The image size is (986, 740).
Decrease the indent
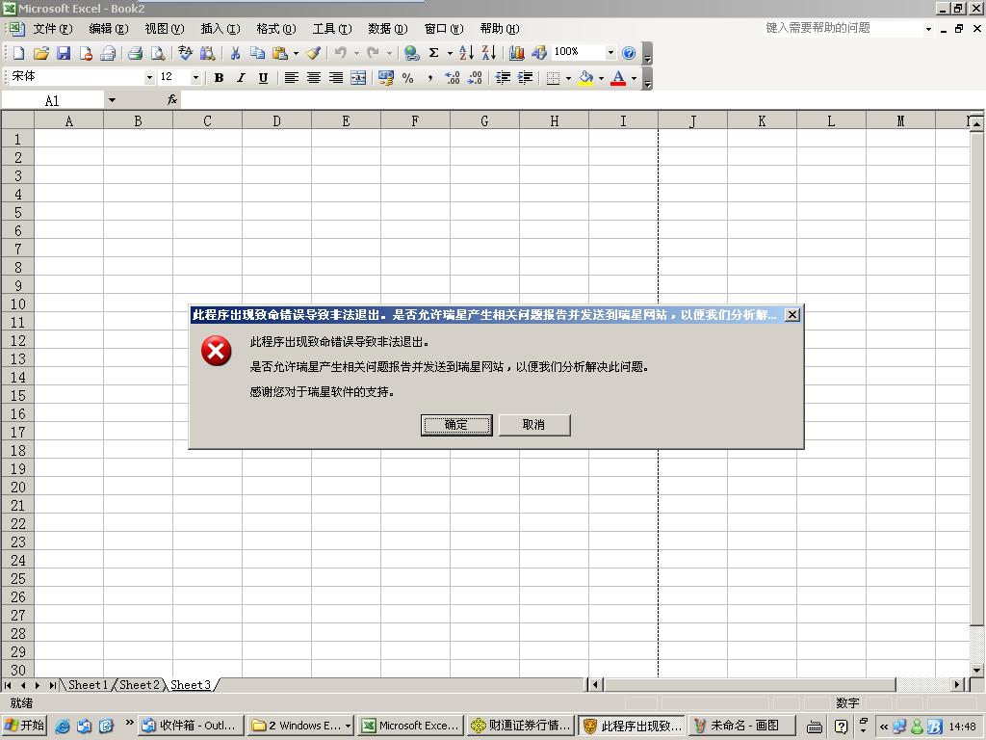click(x=503, y=77)
